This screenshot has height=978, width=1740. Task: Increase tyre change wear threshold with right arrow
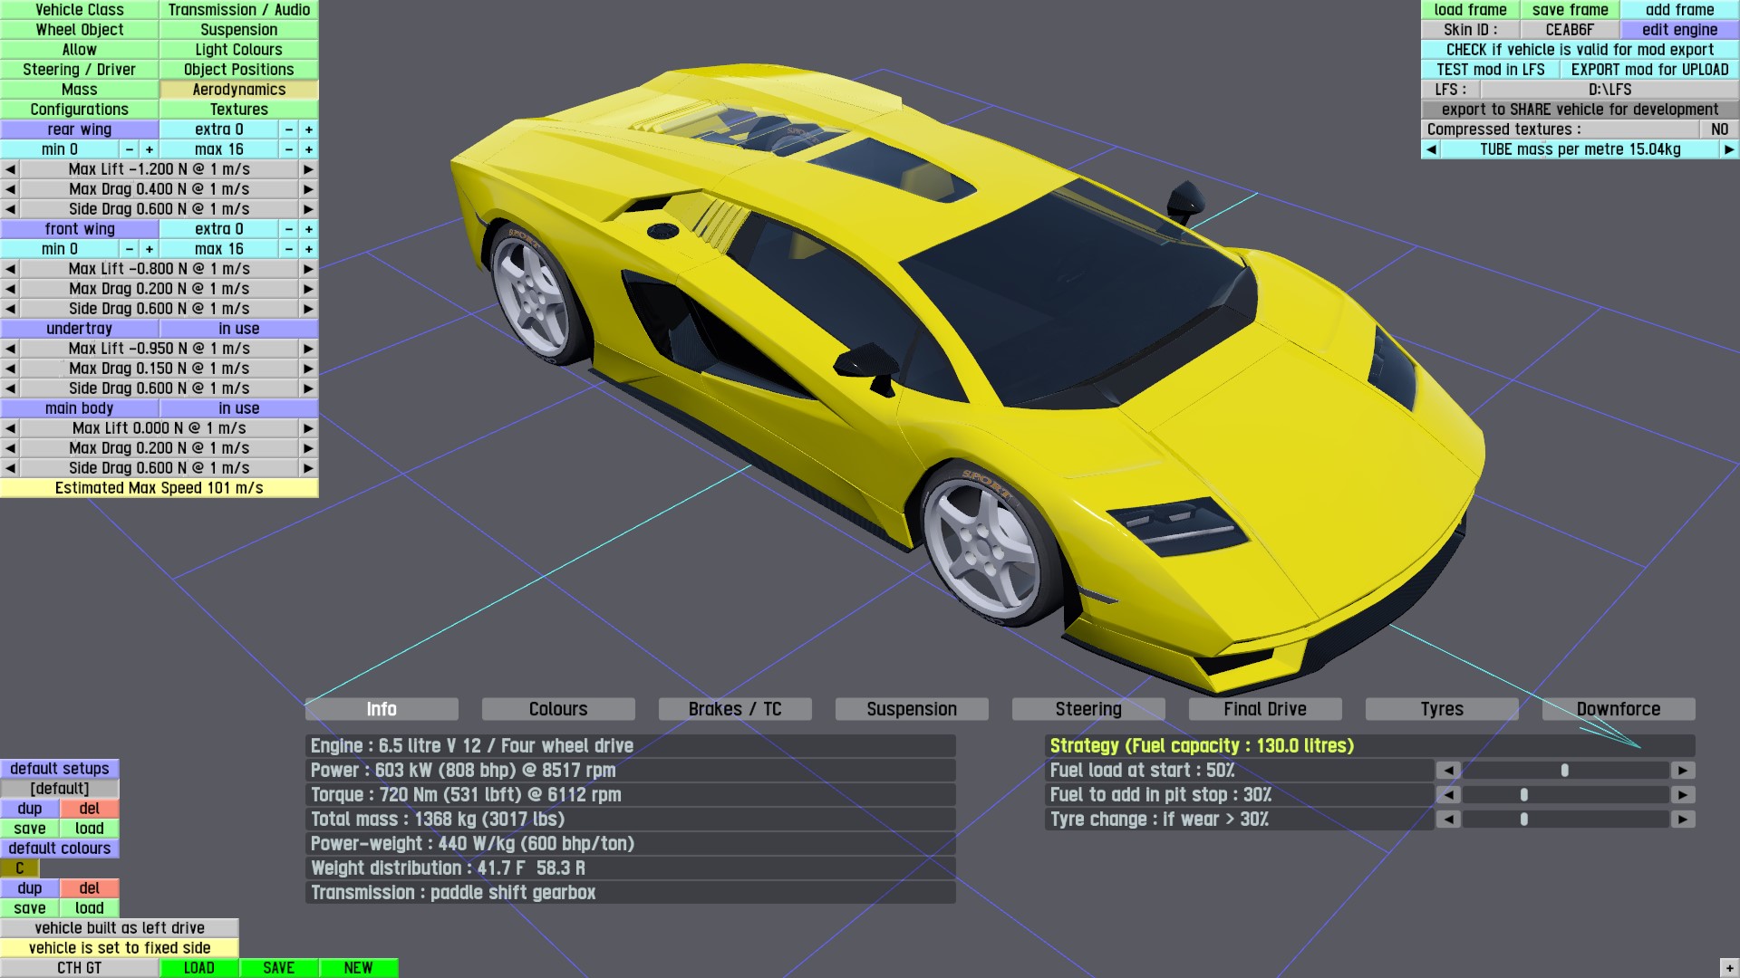tap(1683, 820)
